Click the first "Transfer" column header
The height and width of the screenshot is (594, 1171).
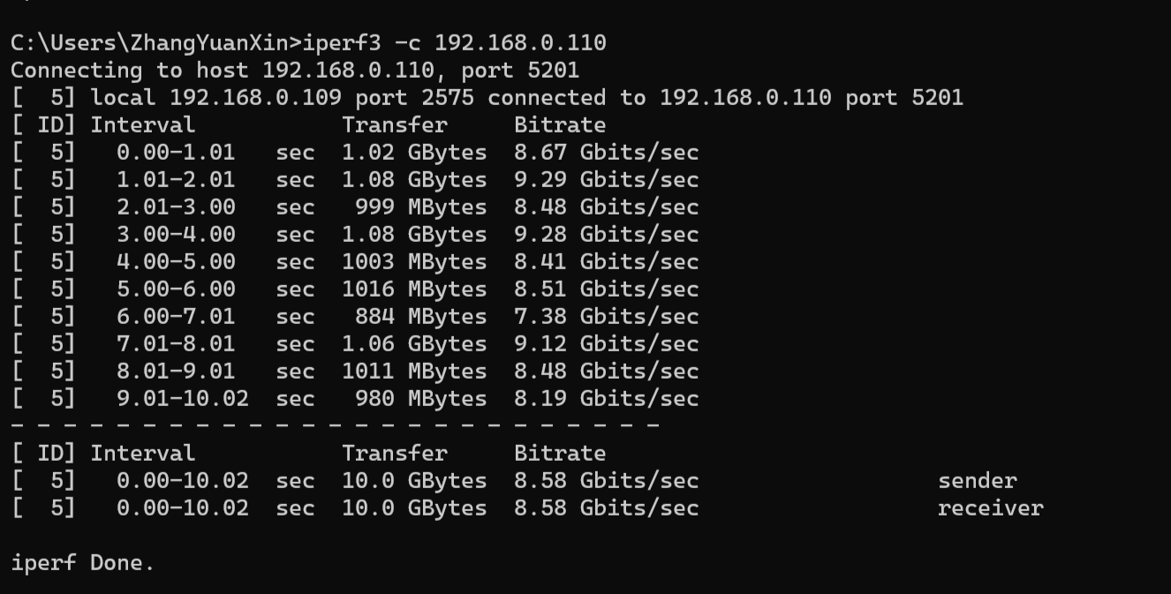[x=395, y=124]
